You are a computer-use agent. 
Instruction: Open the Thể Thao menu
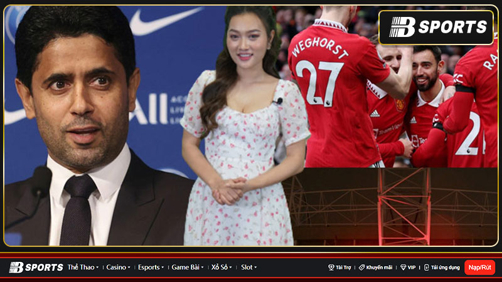[x=81, y=268]
